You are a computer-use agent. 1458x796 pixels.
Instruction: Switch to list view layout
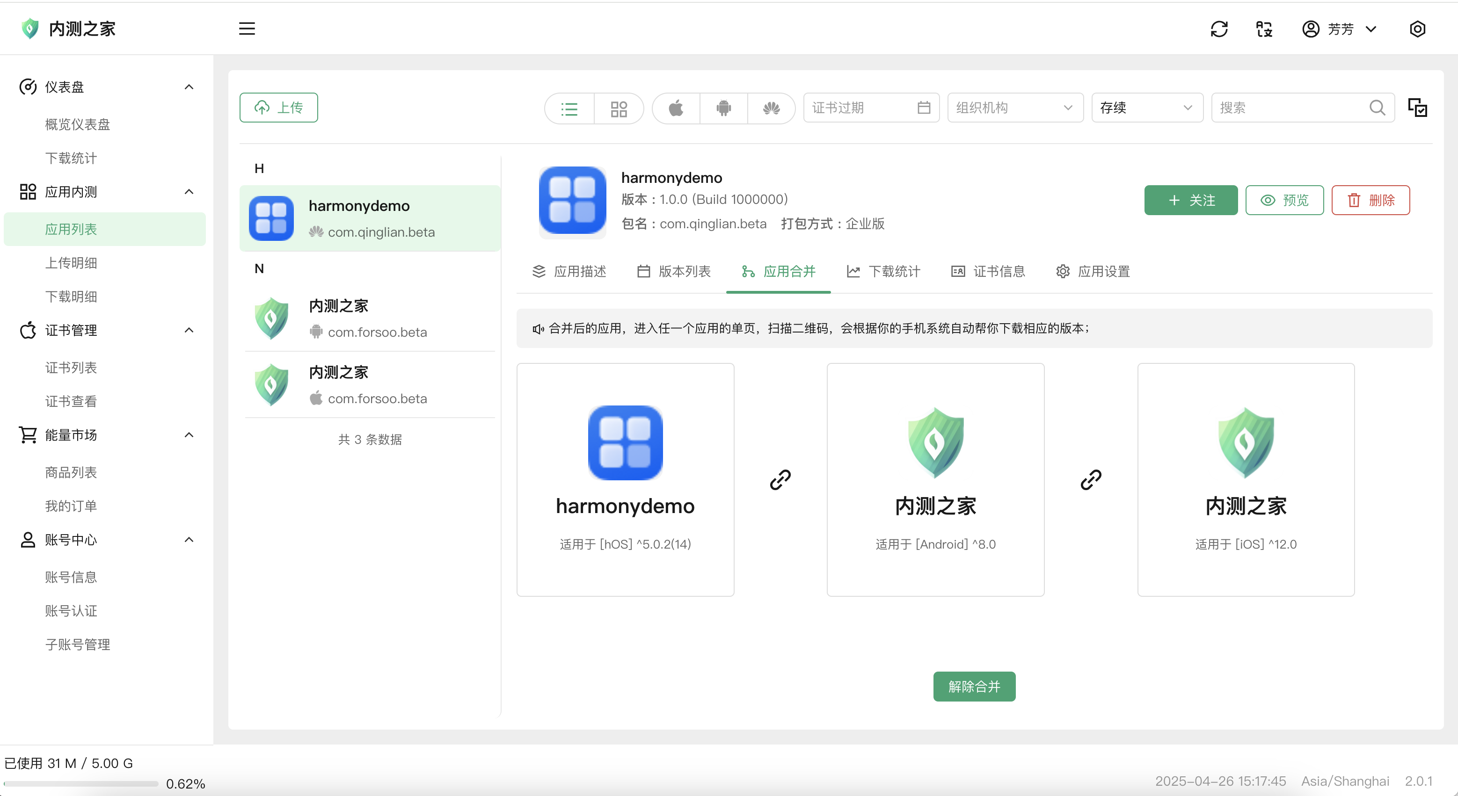[569, 108]
